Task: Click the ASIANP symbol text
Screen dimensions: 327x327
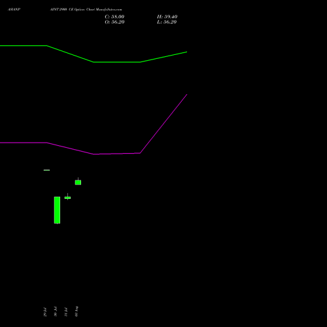Action: [14, 9]
